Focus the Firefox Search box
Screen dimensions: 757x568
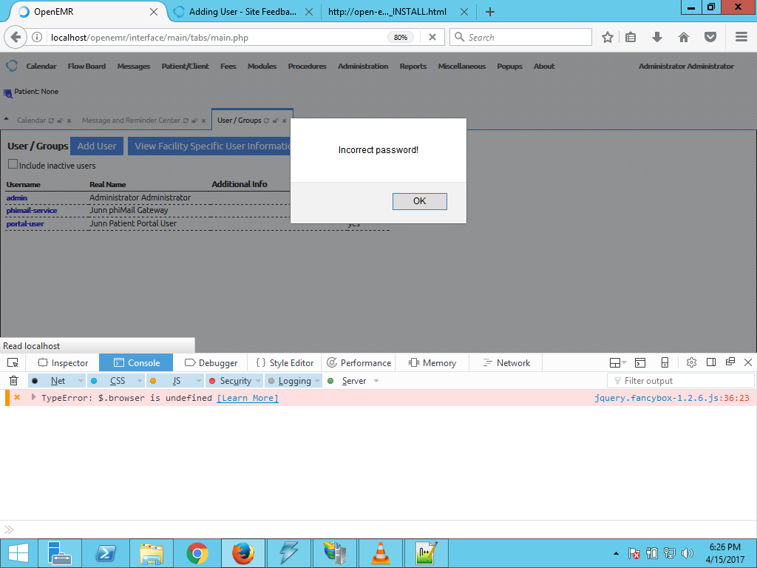(520, 37)
